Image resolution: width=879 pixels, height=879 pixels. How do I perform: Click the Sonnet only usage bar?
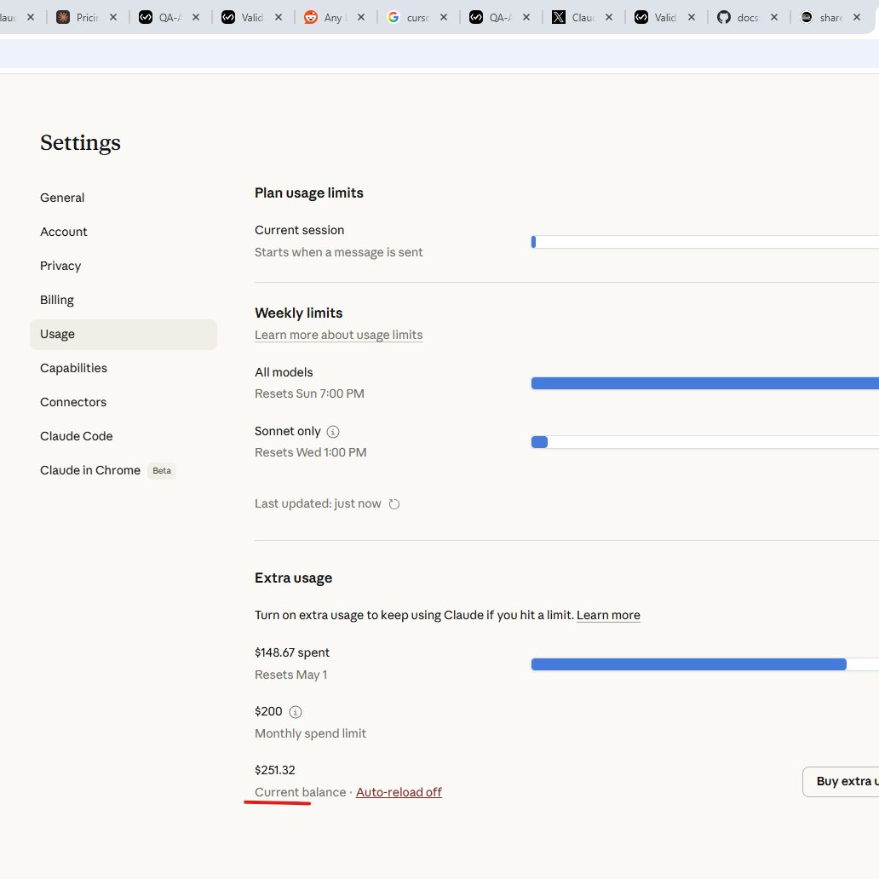tap(704, 442)
